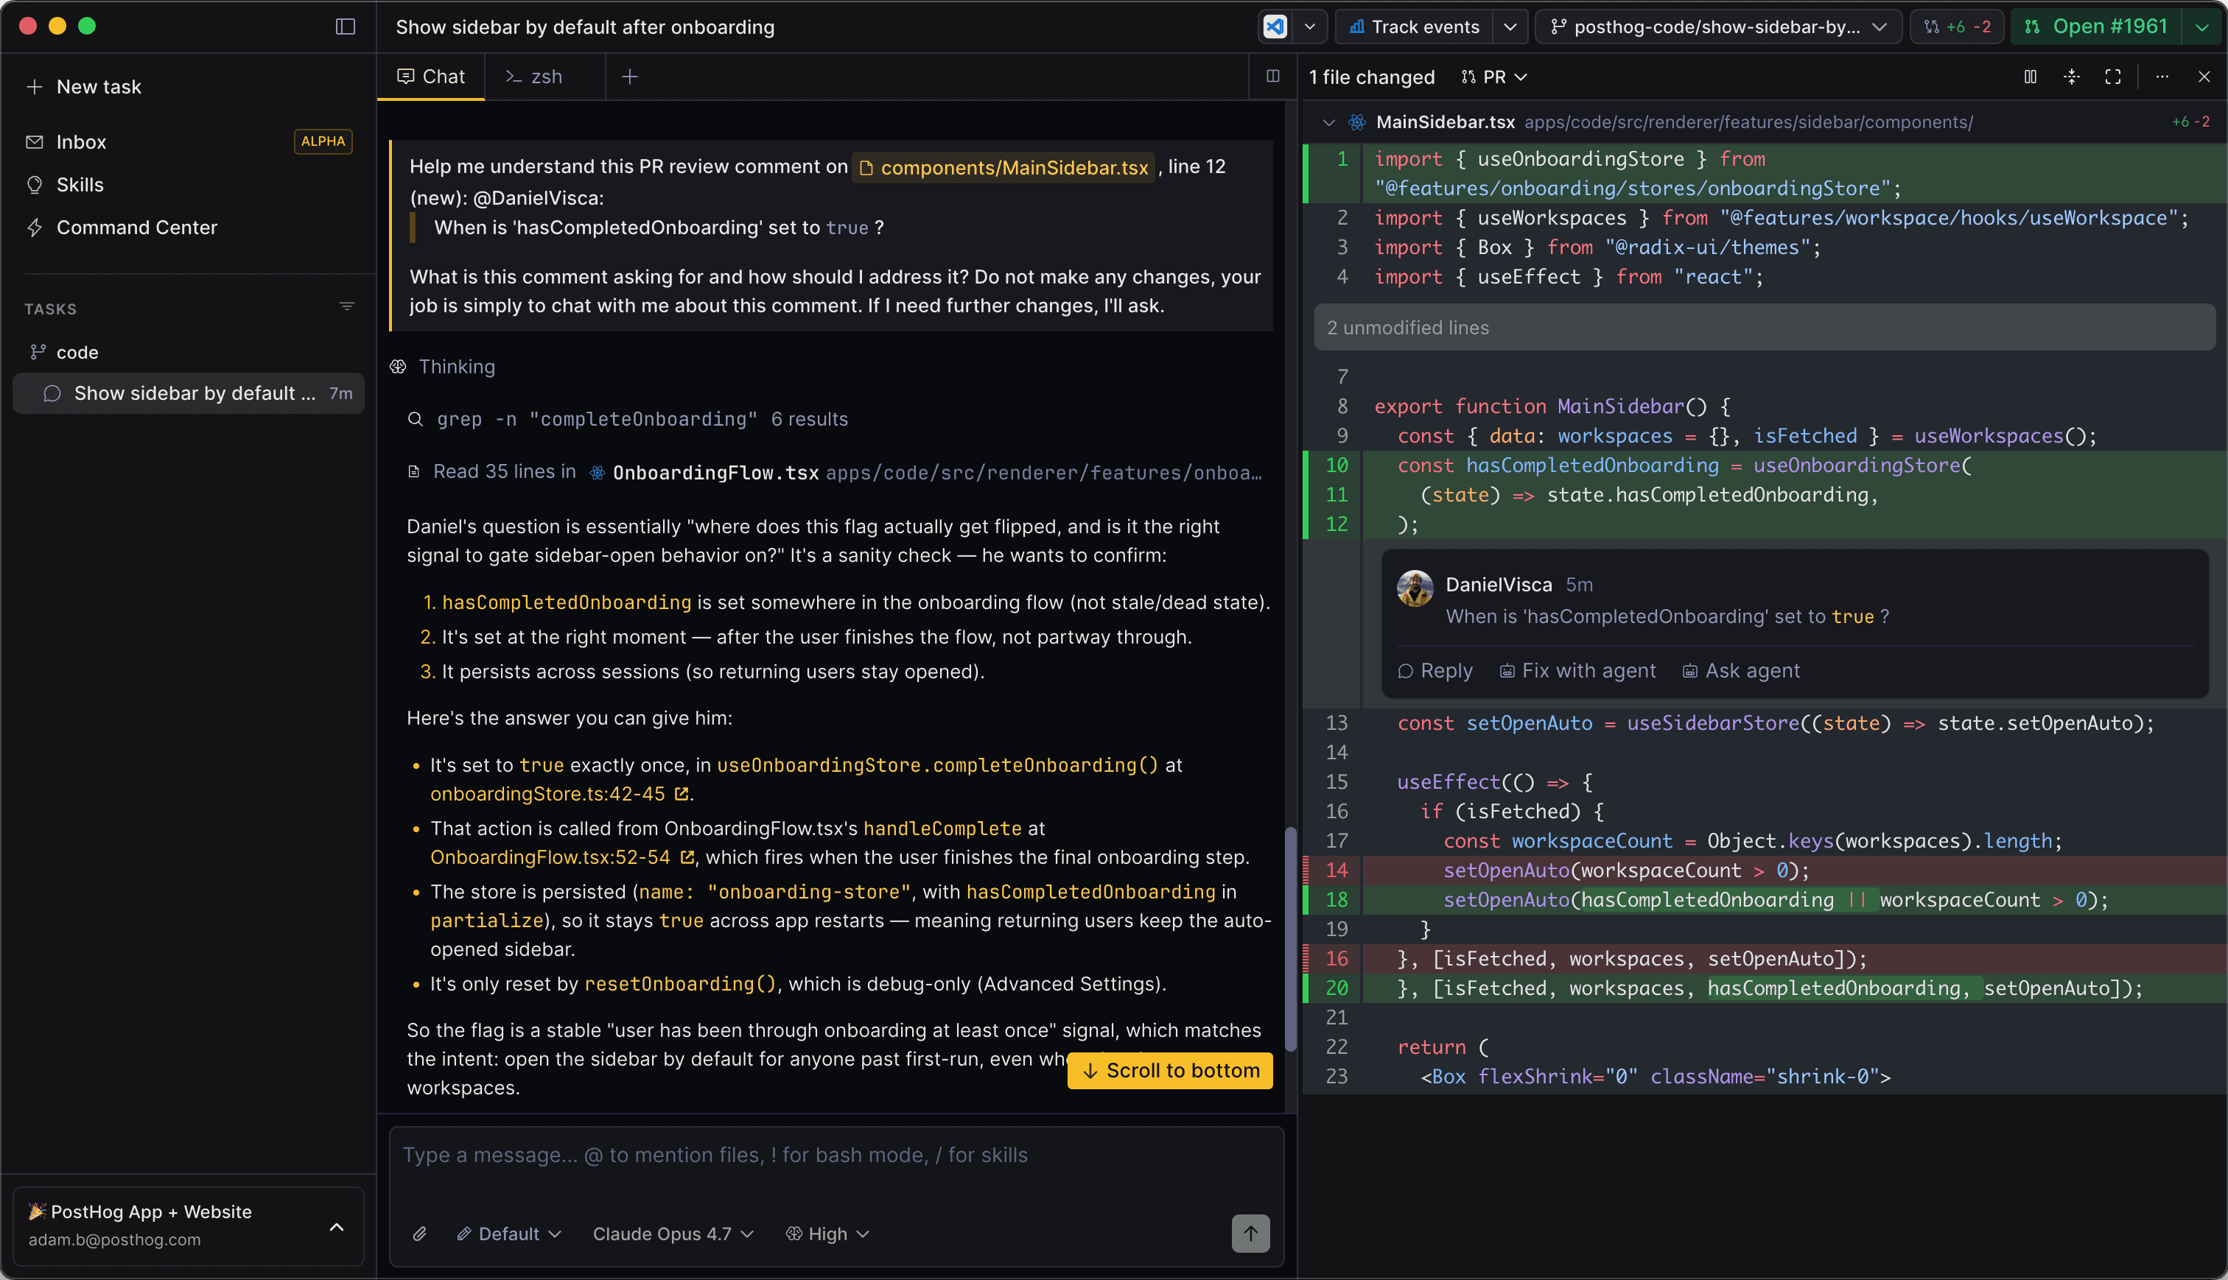
Task: Open the High reasoning level dropdown
Action: (x=827, y=1234)
